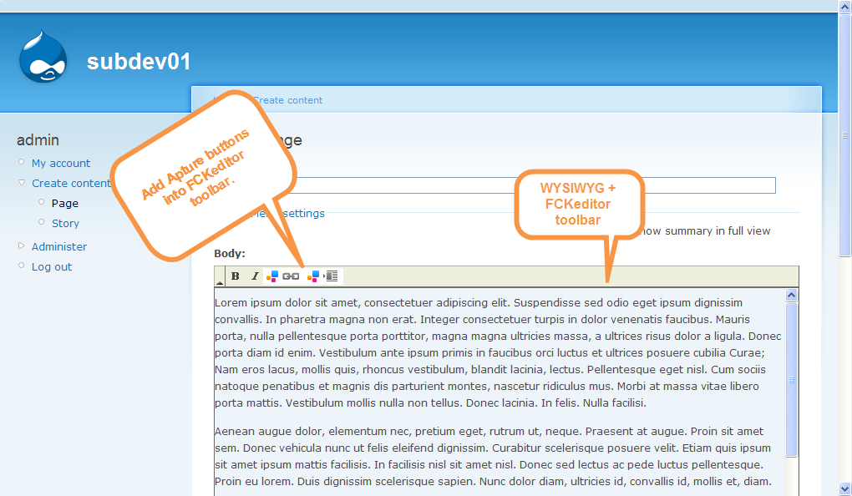
Task: Click the Log out link
Action: pyautogui.click(x=51, y=266)
